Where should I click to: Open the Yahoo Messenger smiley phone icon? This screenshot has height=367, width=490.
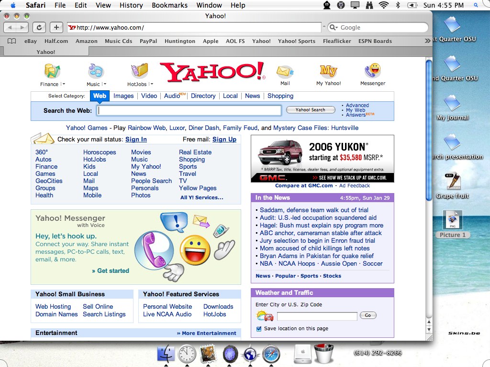[372, 71]
